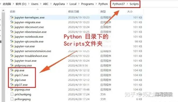The width and height of the screenshot is (178, 102).
Task: Select the jupyter-kernelspec.exe icon
Action: coord(12,17)
